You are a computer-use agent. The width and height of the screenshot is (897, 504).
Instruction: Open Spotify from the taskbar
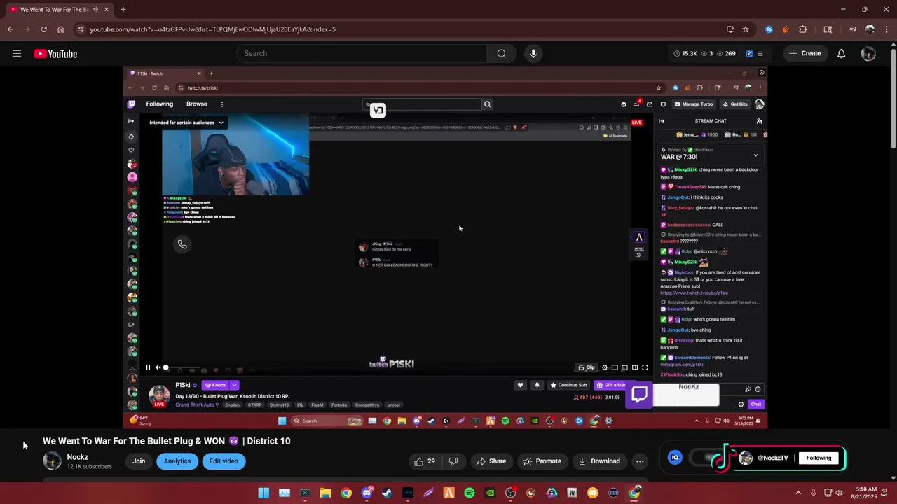pos(470,493)
